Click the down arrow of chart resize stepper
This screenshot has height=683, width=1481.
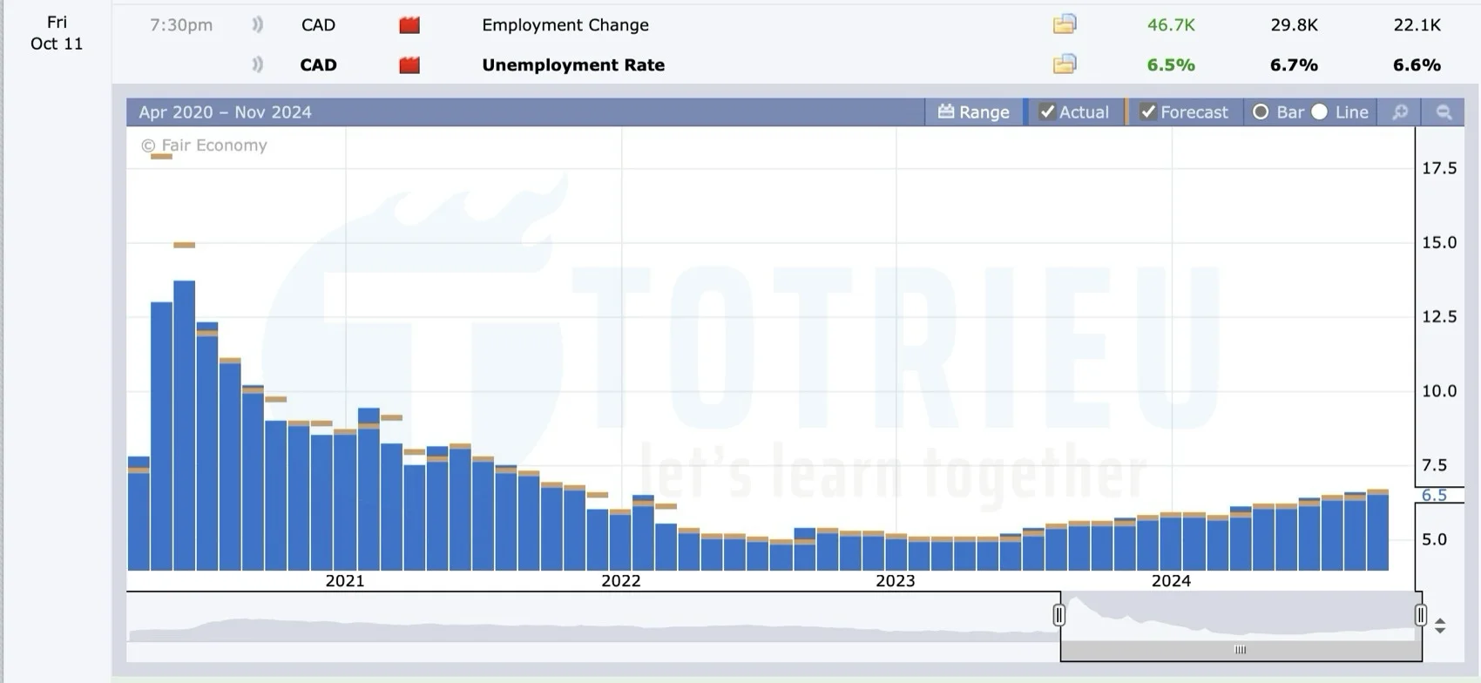pos(1440,631)
